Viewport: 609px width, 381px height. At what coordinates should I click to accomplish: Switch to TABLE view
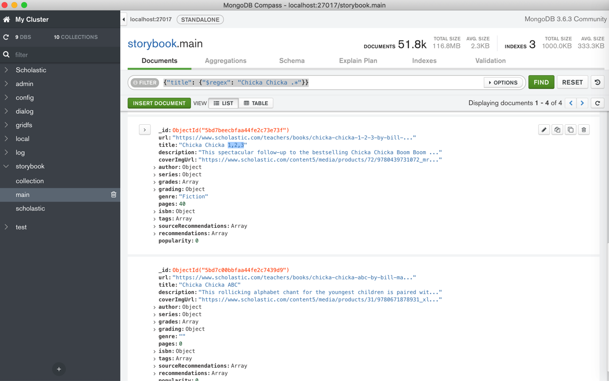256,103
